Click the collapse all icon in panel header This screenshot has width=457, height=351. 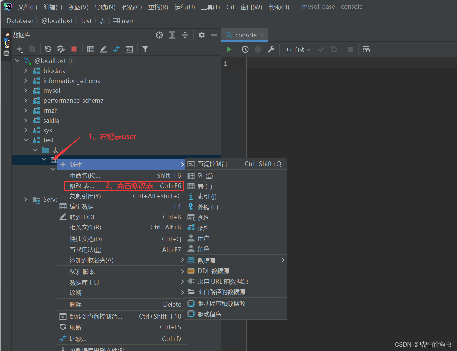(x=185, y=35)
